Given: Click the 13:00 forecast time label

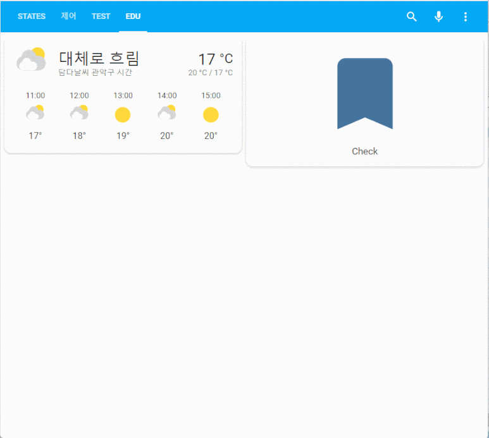Looking at the screenshot, I should pyautogui.click(x=123, y=95).
